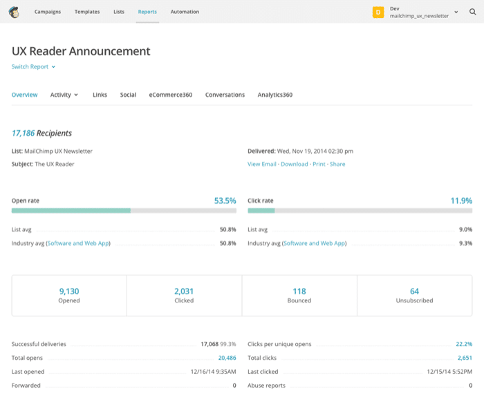Screen dimensions: 484x416
Task: Open search with magnifying glass icon
Action: pos(473,12)
